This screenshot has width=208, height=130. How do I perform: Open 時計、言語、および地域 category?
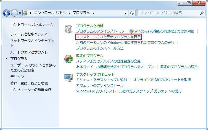(x=29, y=83)
